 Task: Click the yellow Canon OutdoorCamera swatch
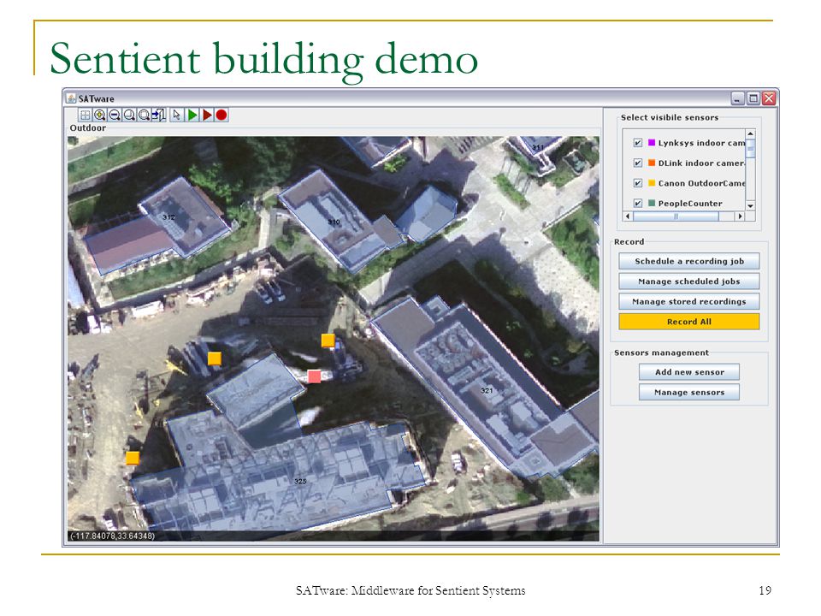click(x=652, y=183)
